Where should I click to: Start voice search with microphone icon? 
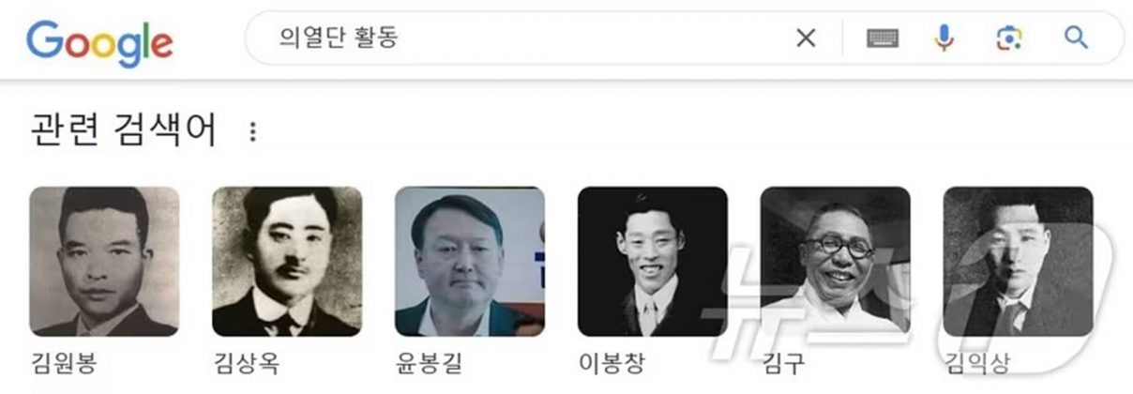944,38
